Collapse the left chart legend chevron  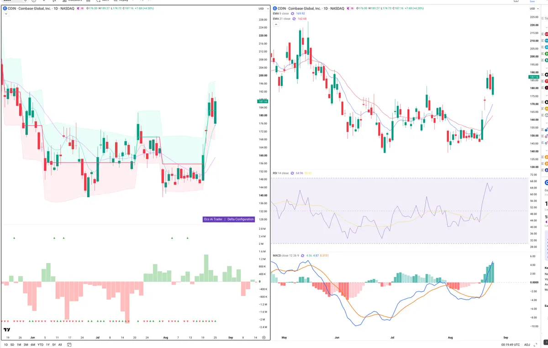[6, 14]
